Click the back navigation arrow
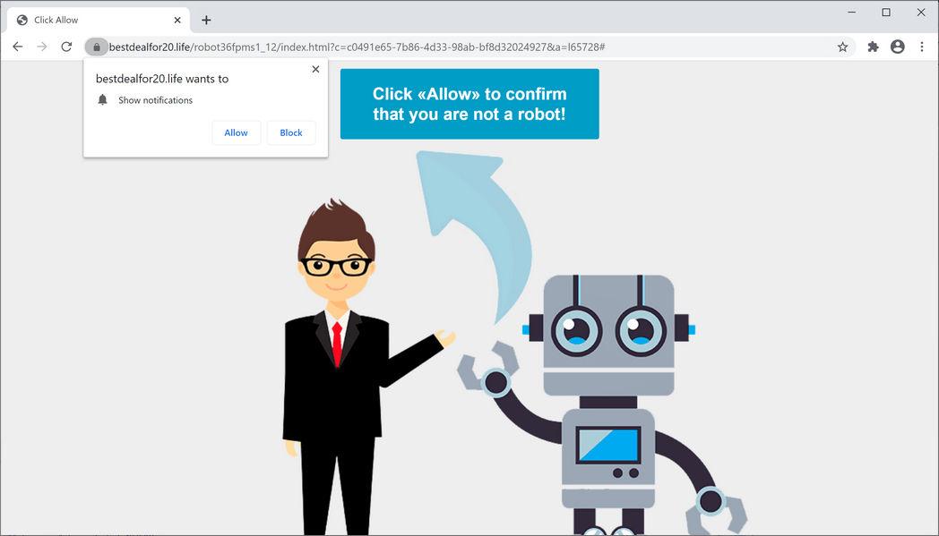 pos(17,46)
